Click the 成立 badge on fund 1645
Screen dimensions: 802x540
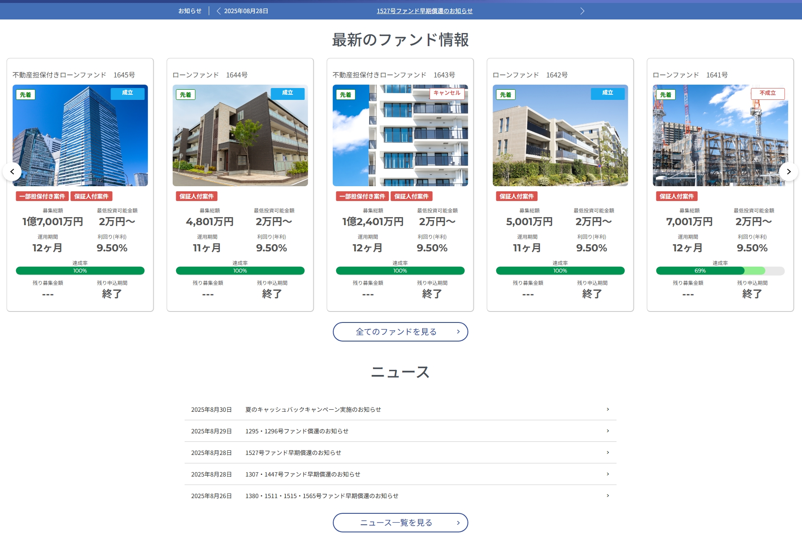(127, 93)
